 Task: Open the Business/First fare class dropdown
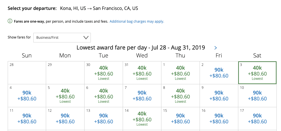tap(62, 37)
